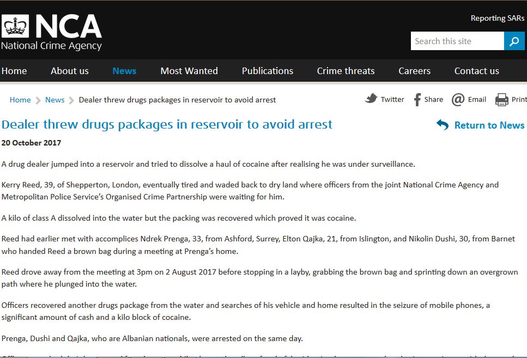Open the Careers page
The height and width of the screenshot is (358, 527).
tap(414, 71)
